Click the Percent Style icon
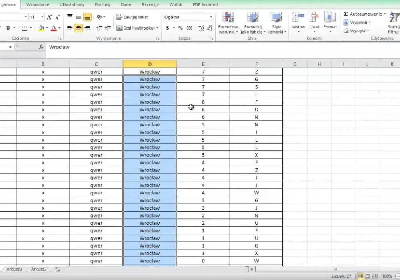The height and width of the screenshot is (280, 400). click(x=180, y=28)
